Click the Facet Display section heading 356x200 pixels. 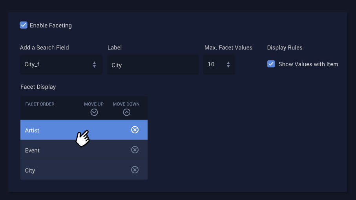click(x=38, y=87)
